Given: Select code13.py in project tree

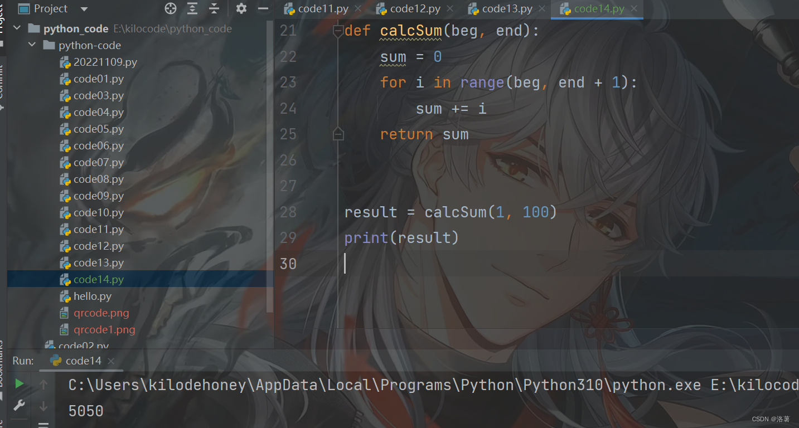Looking at the screenshot, I should [x=99, y=262].
